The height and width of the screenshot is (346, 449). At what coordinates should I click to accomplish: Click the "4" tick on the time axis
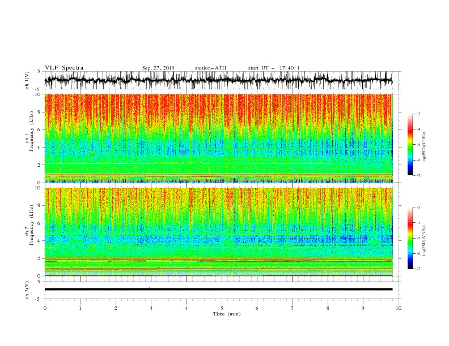(186, 308)
